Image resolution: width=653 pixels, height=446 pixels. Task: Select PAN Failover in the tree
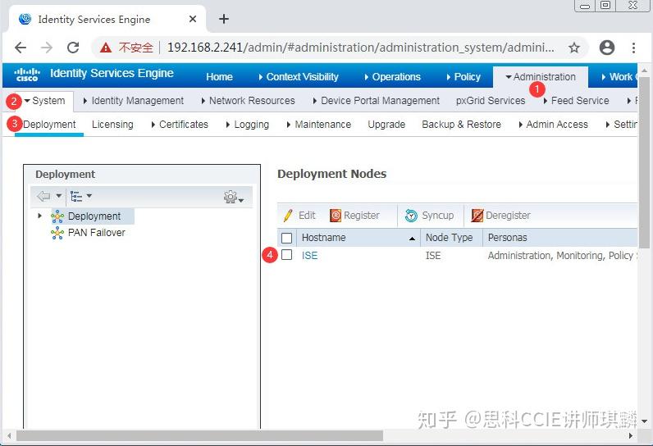(97, 233)
